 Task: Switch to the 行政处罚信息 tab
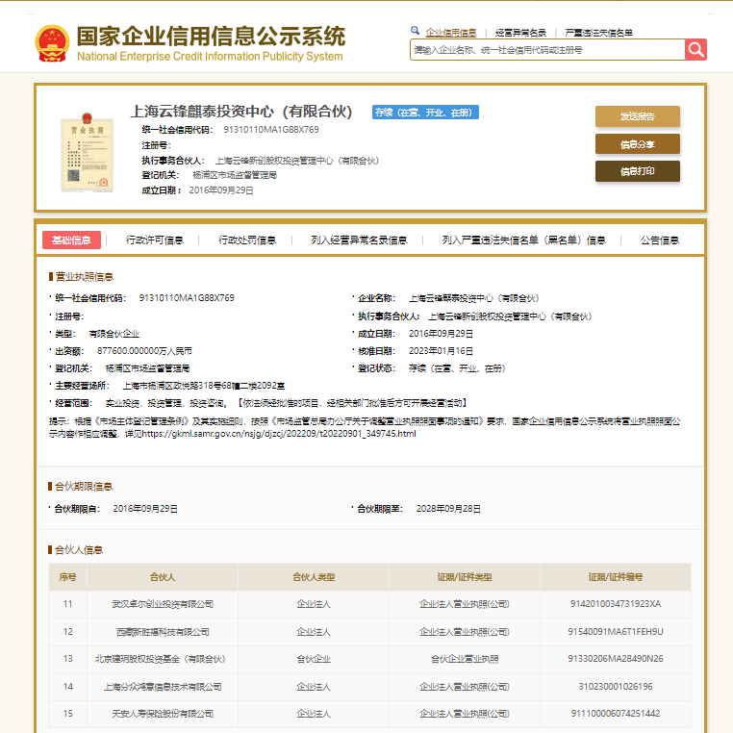(247, 240)
